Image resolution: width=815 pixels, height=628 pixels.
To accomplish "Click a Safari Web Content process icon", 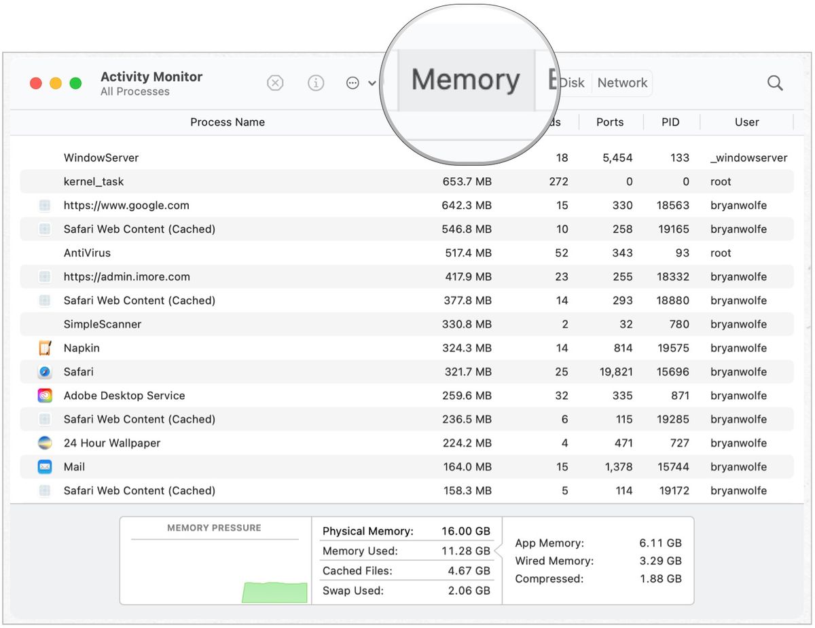I will click(x=45, y=229).
